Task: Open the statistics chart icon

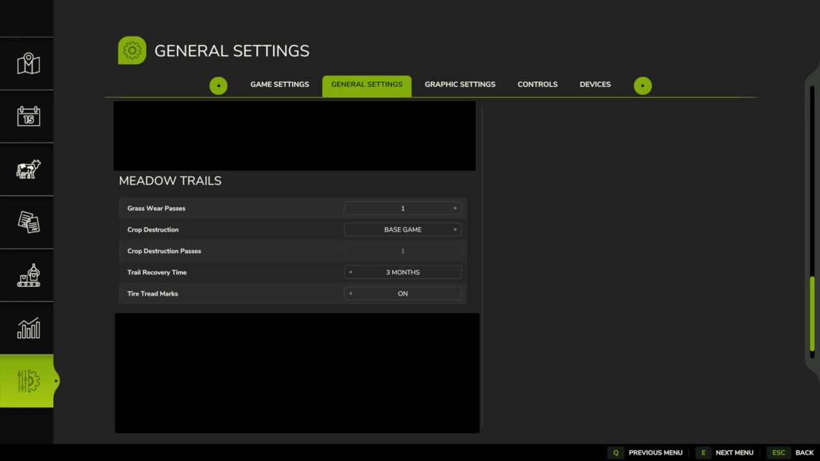Action: [x=28, y=328]
